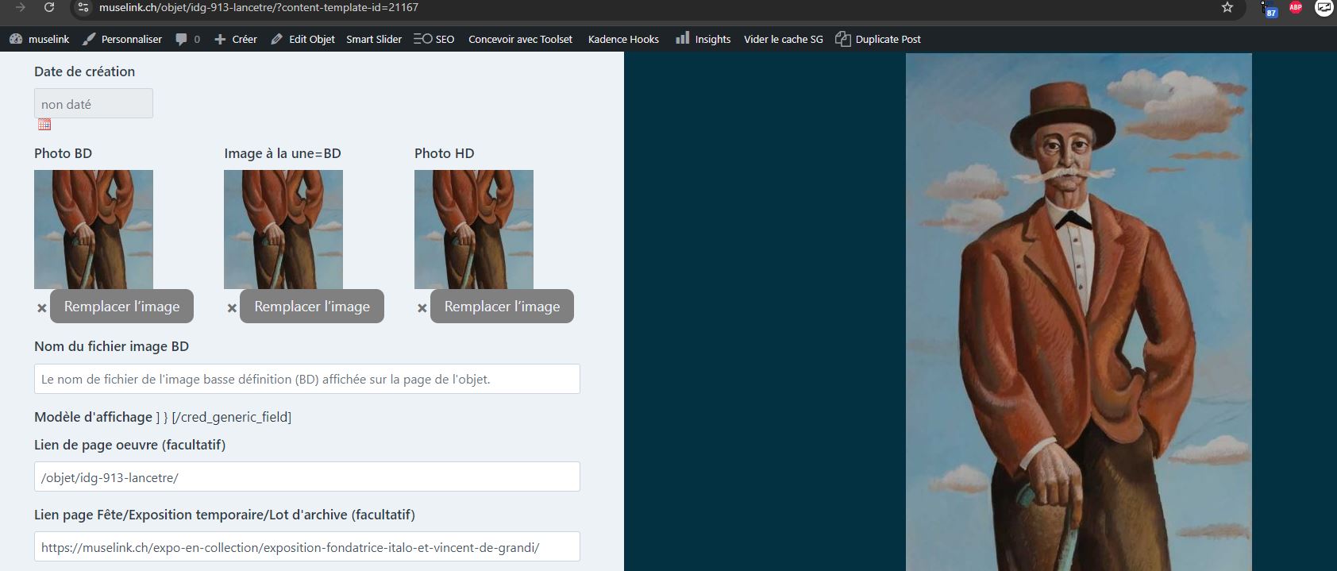The width and height of the screenshot is (1337, 571).
Task: Open Personnaliser in the admin bar
Action: pos(122,39)
